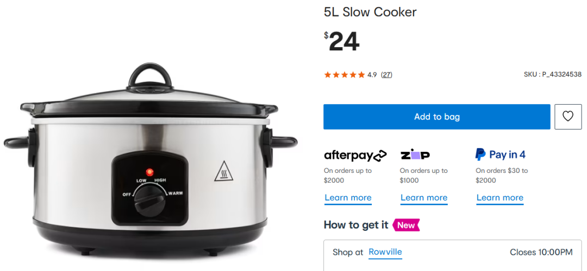Open Learn more under Pay in 4
This screenshot has height=271, width=587.
tap(500, 198)
